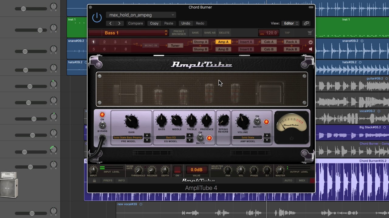Image resolution: width=389 pixels, height=218 pixels.
Task: Toggle the Chord Burner plugin power button
Action: 97,17
